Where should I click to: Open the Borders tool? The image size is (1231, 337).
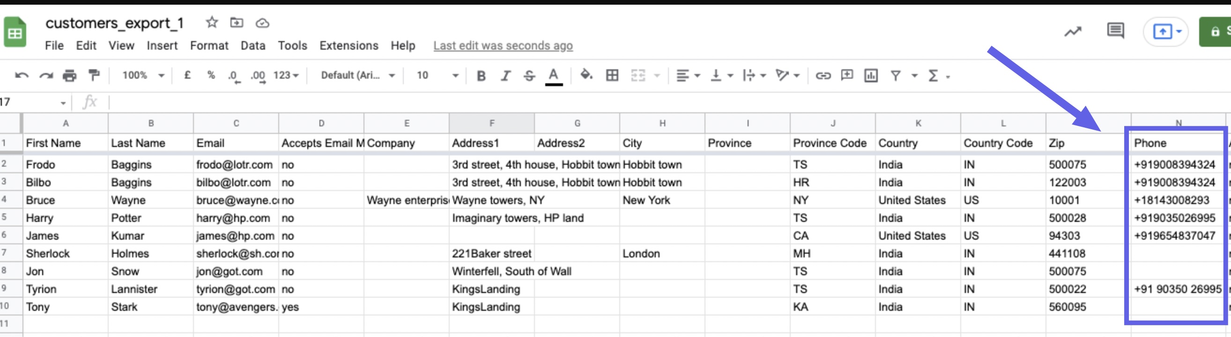(612, 75)
